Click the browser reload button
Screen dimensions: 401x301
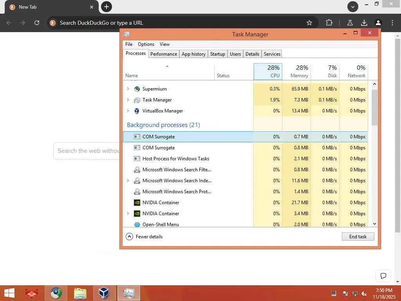pyautogui.click(x=37, y=23)
